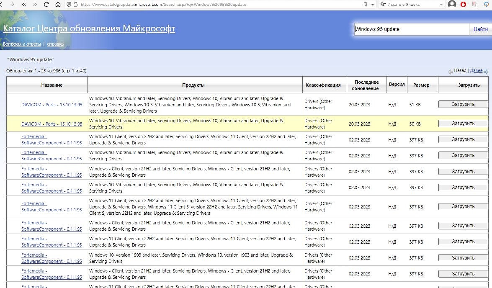Click the 'Найти' search button

pos(480,29)
